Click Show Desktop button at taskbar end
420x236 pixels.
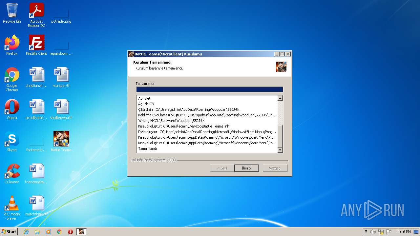coord(416,232)
